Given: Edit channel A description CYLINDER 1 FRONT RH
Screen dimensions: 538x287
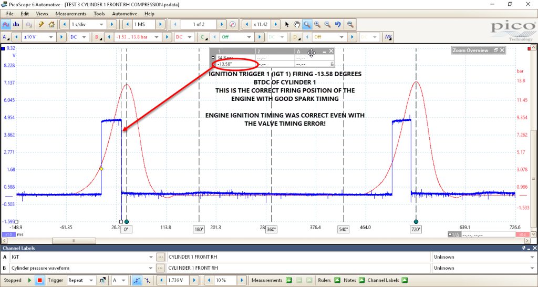Looking at the screenshot, I should point(298,257).
